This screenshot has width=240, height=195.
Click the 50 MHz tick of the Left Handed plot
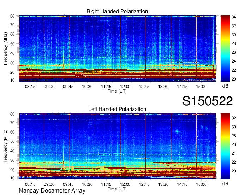pos(12,141)
